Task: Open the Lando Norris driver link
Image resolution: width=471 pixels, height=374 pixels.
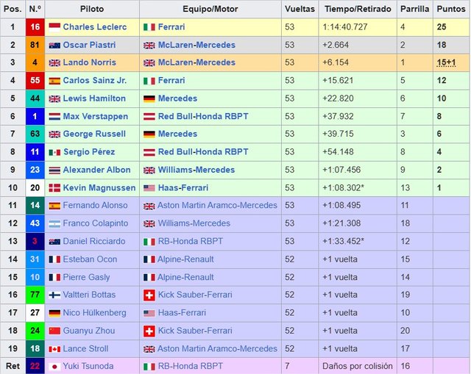Action: click(x=89, y=62)
